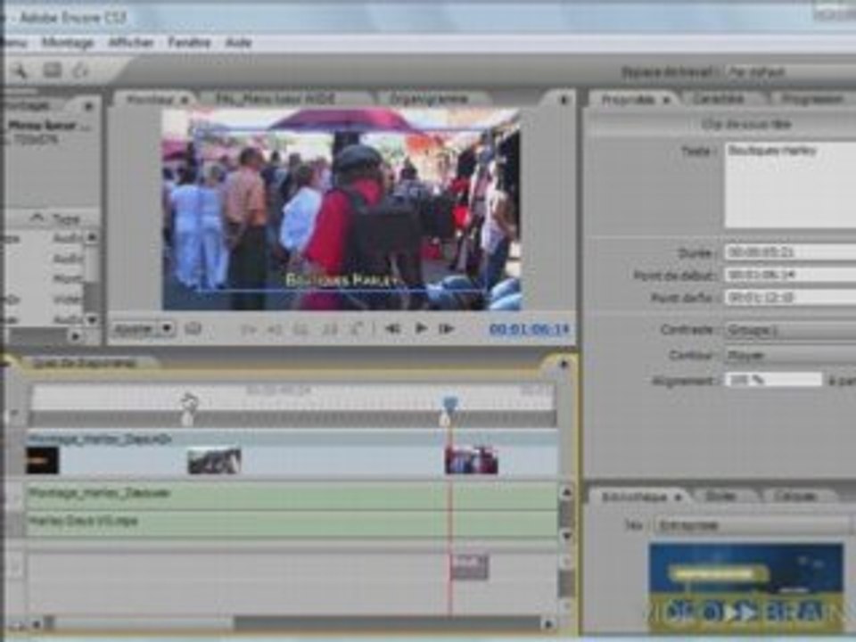Screen dimensions: 856x642
Task: Switch to the Calques tab
Action: 795,496
